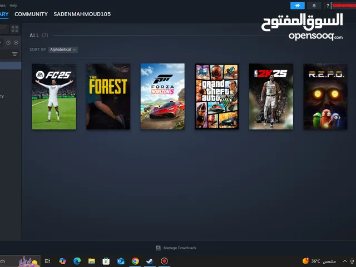Open the LIBRARY tab
The image size is (356, 267).
pos(4,14)
